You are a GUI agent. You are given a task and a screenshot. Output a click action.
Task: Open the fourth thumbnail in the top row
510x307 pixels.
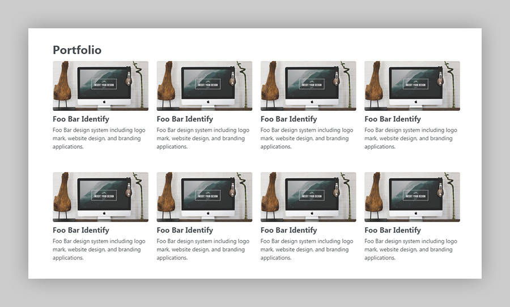[412, 85]
